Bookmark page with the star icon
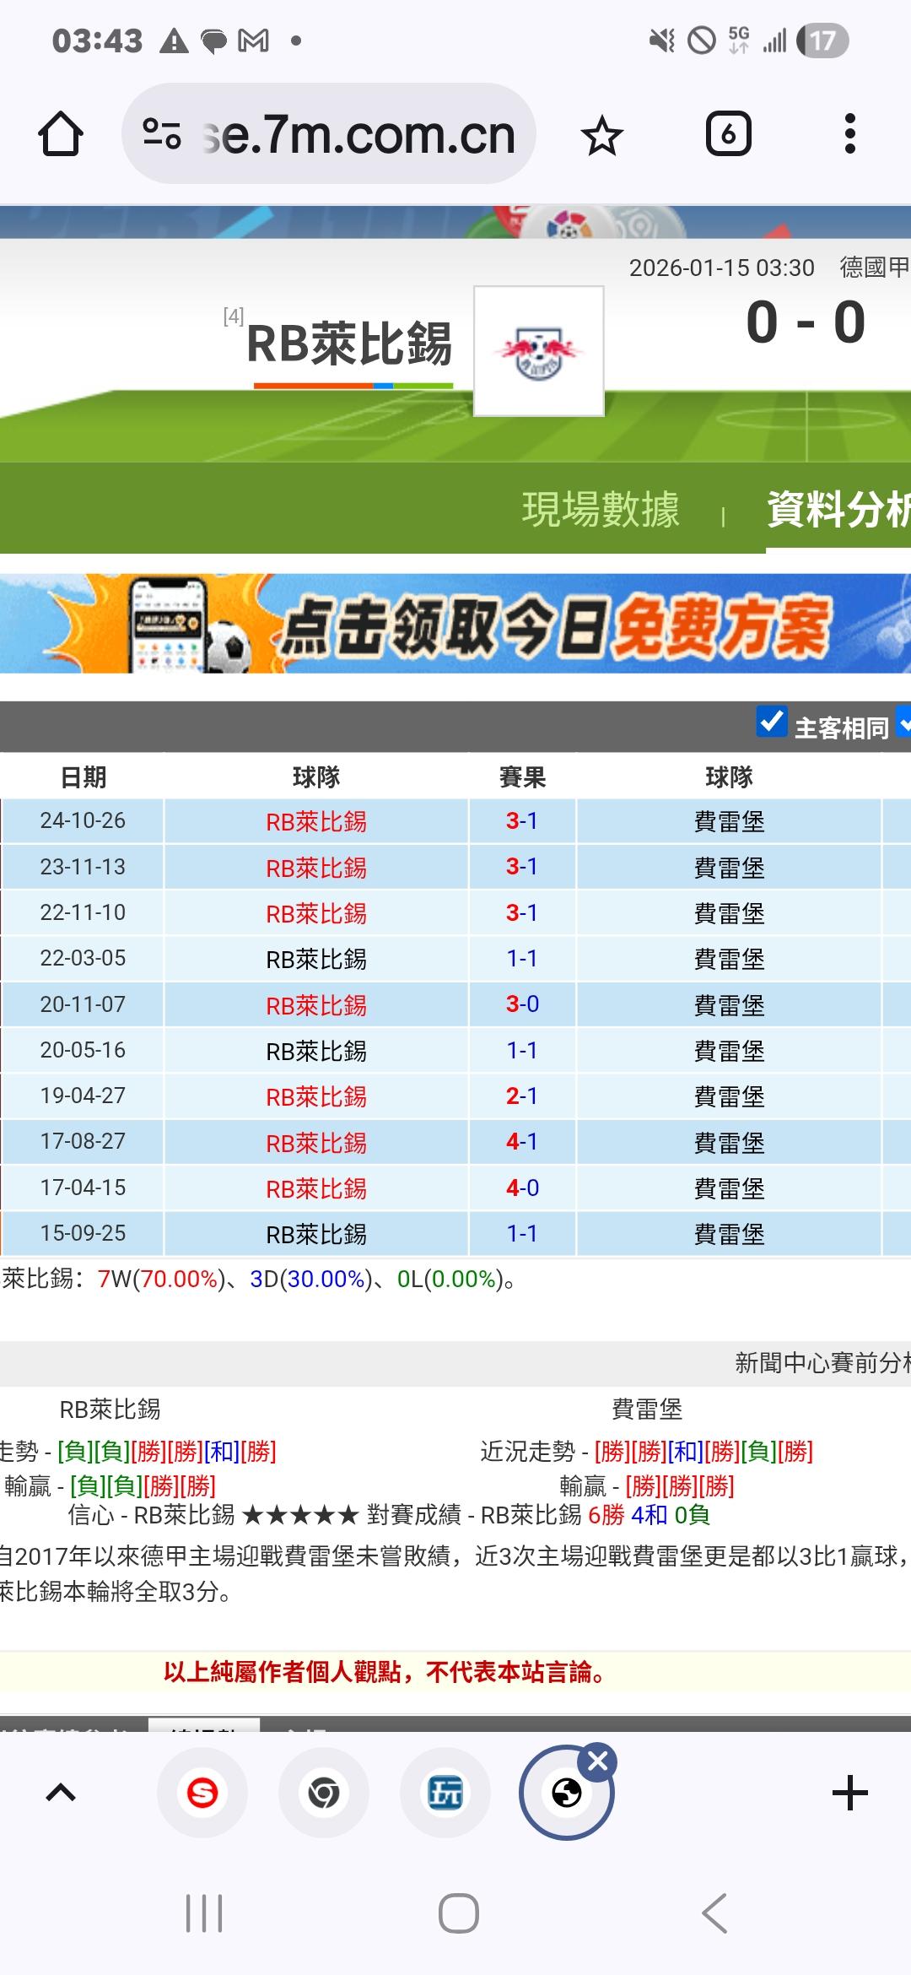 [601, 135]
